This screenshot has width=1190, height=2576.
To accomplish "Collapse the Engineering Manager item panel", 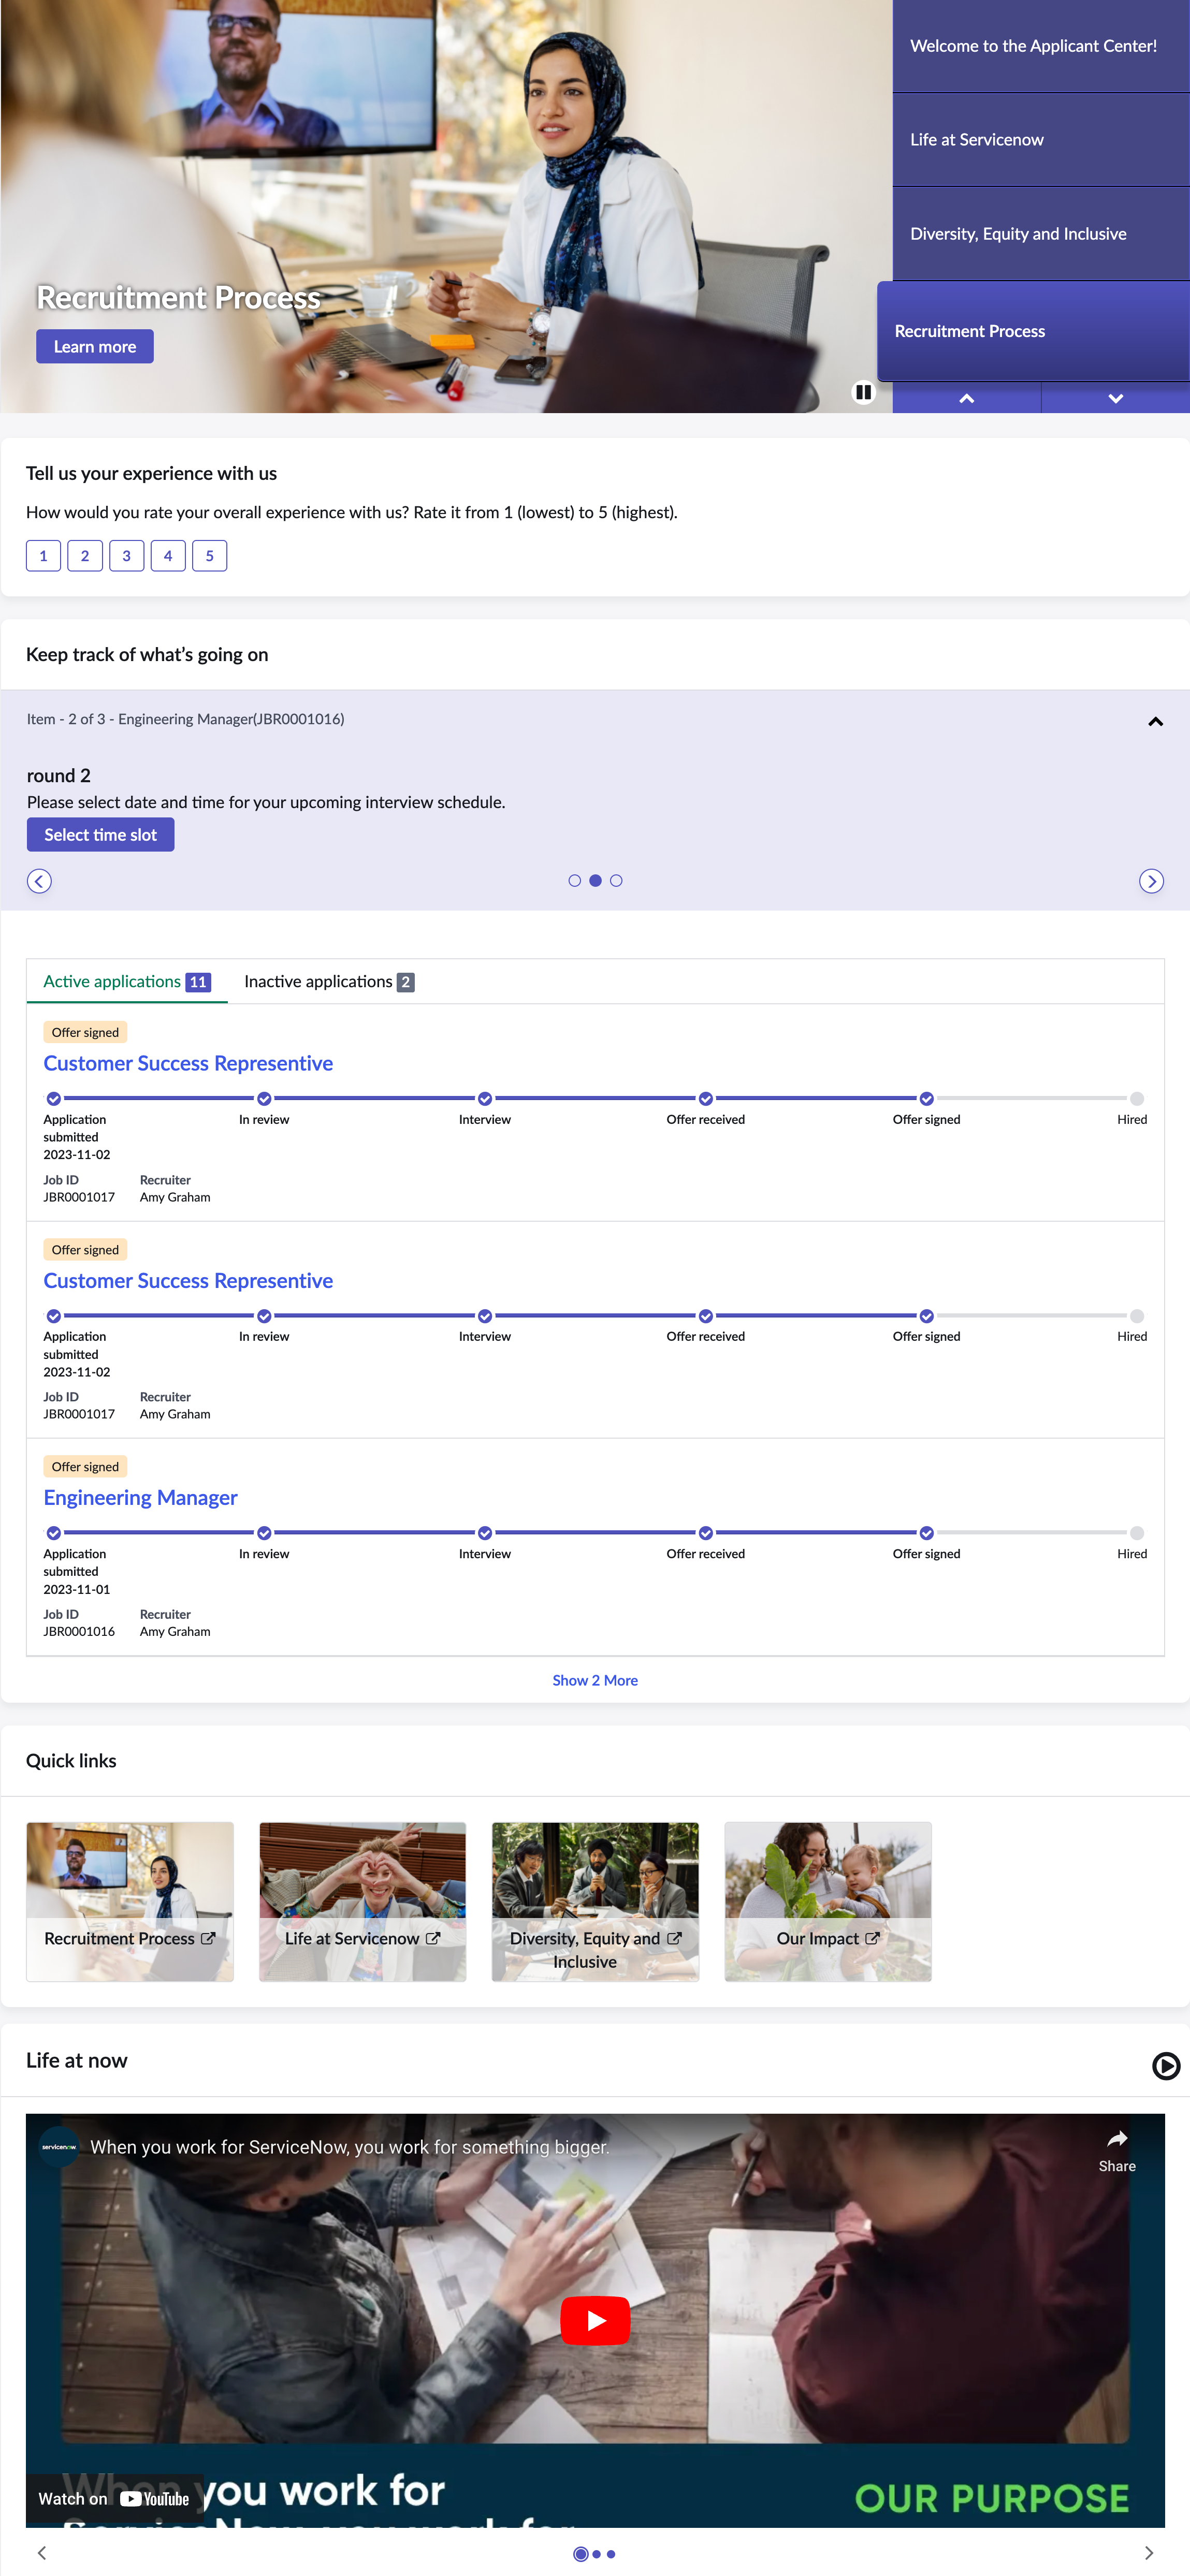I will pos(1155,721).
